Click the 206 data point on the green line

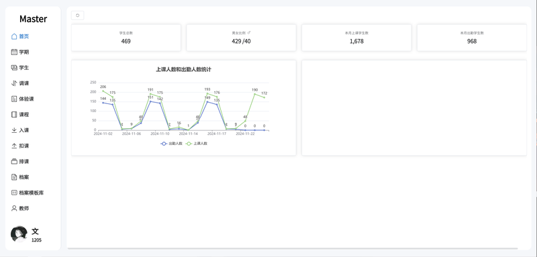(x=103, y=91)
